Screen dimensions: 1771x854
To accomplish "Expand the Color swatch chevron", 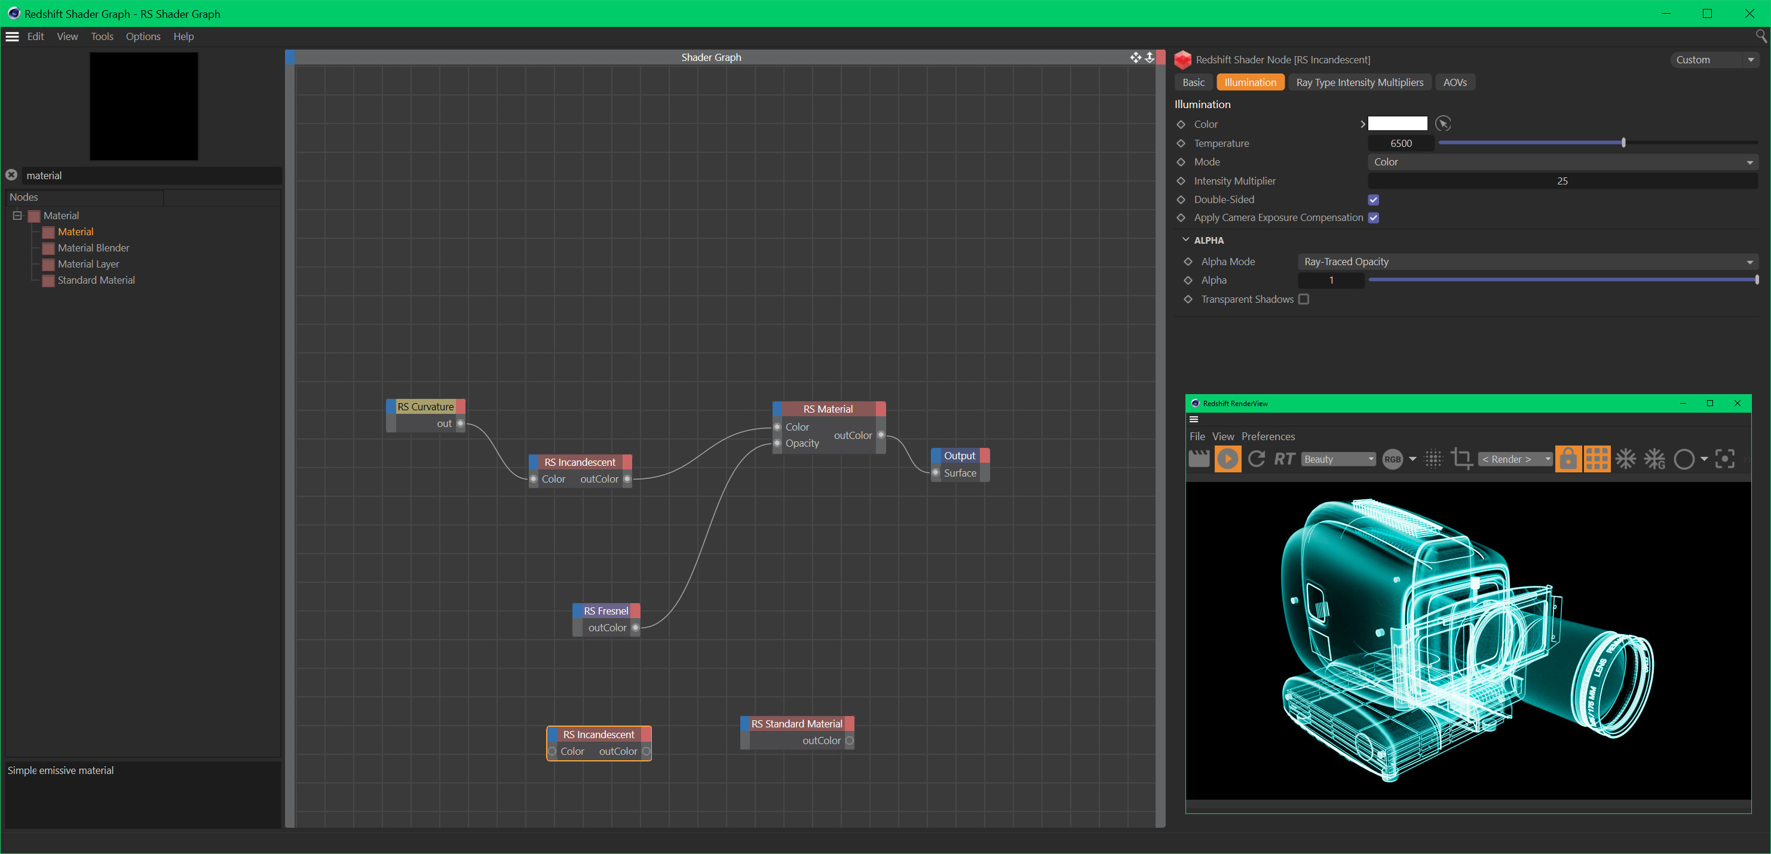I will pos(1363,124).
